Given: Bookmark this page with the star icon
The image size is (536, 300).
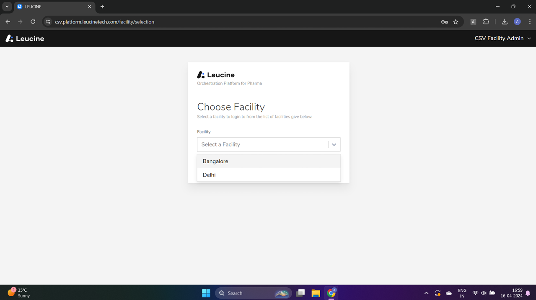Looking at the screenshot, I should tap(456, 22).
